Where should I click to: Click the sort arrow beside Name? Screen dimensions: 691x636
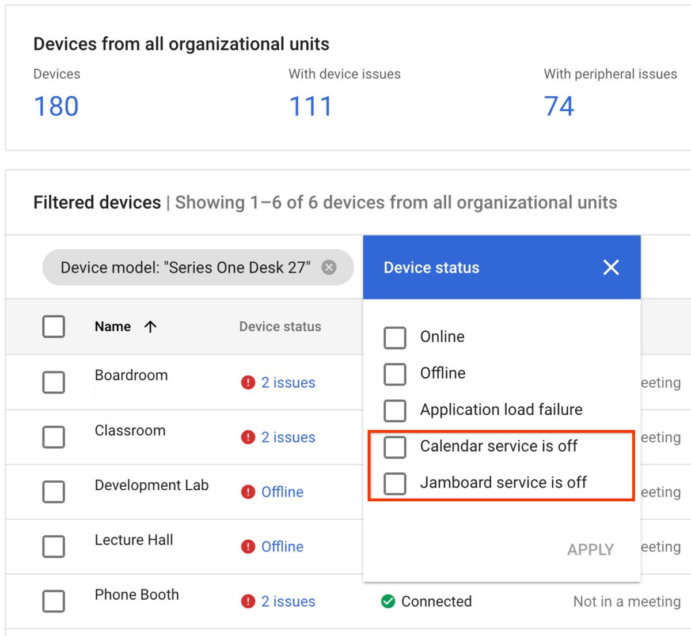(150, 326)
